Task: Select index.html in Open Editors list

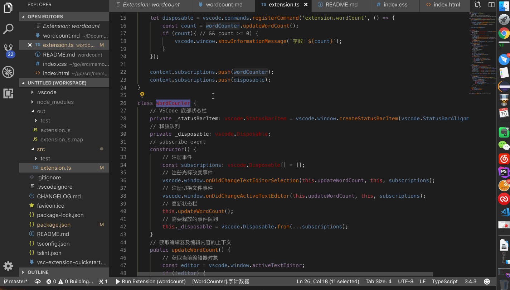Action: pyautogui.click(x=64, y=73)
